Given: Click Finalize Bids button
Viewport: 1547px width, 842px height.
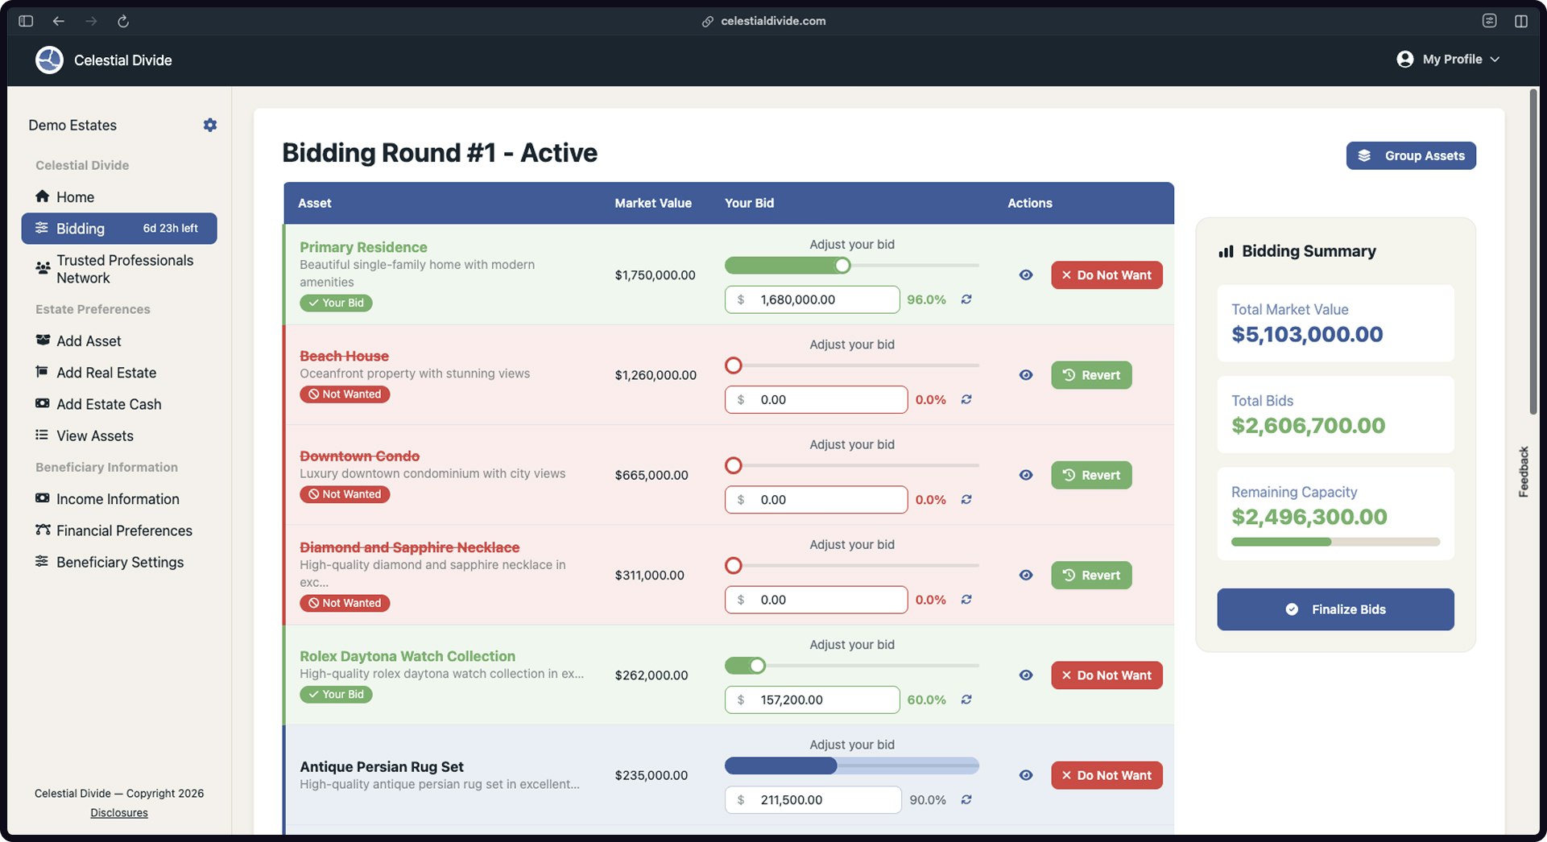Looking at the screenshot, I should pos(1335,609).
